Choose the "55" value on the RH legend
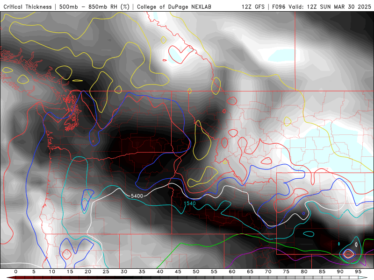Screen dimensions: 374x280 (214, 272)
